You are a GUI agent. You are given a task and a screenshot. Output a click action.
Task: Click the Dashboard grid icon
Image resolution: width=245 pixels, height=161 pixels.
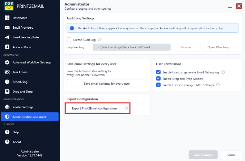[7, 18]
